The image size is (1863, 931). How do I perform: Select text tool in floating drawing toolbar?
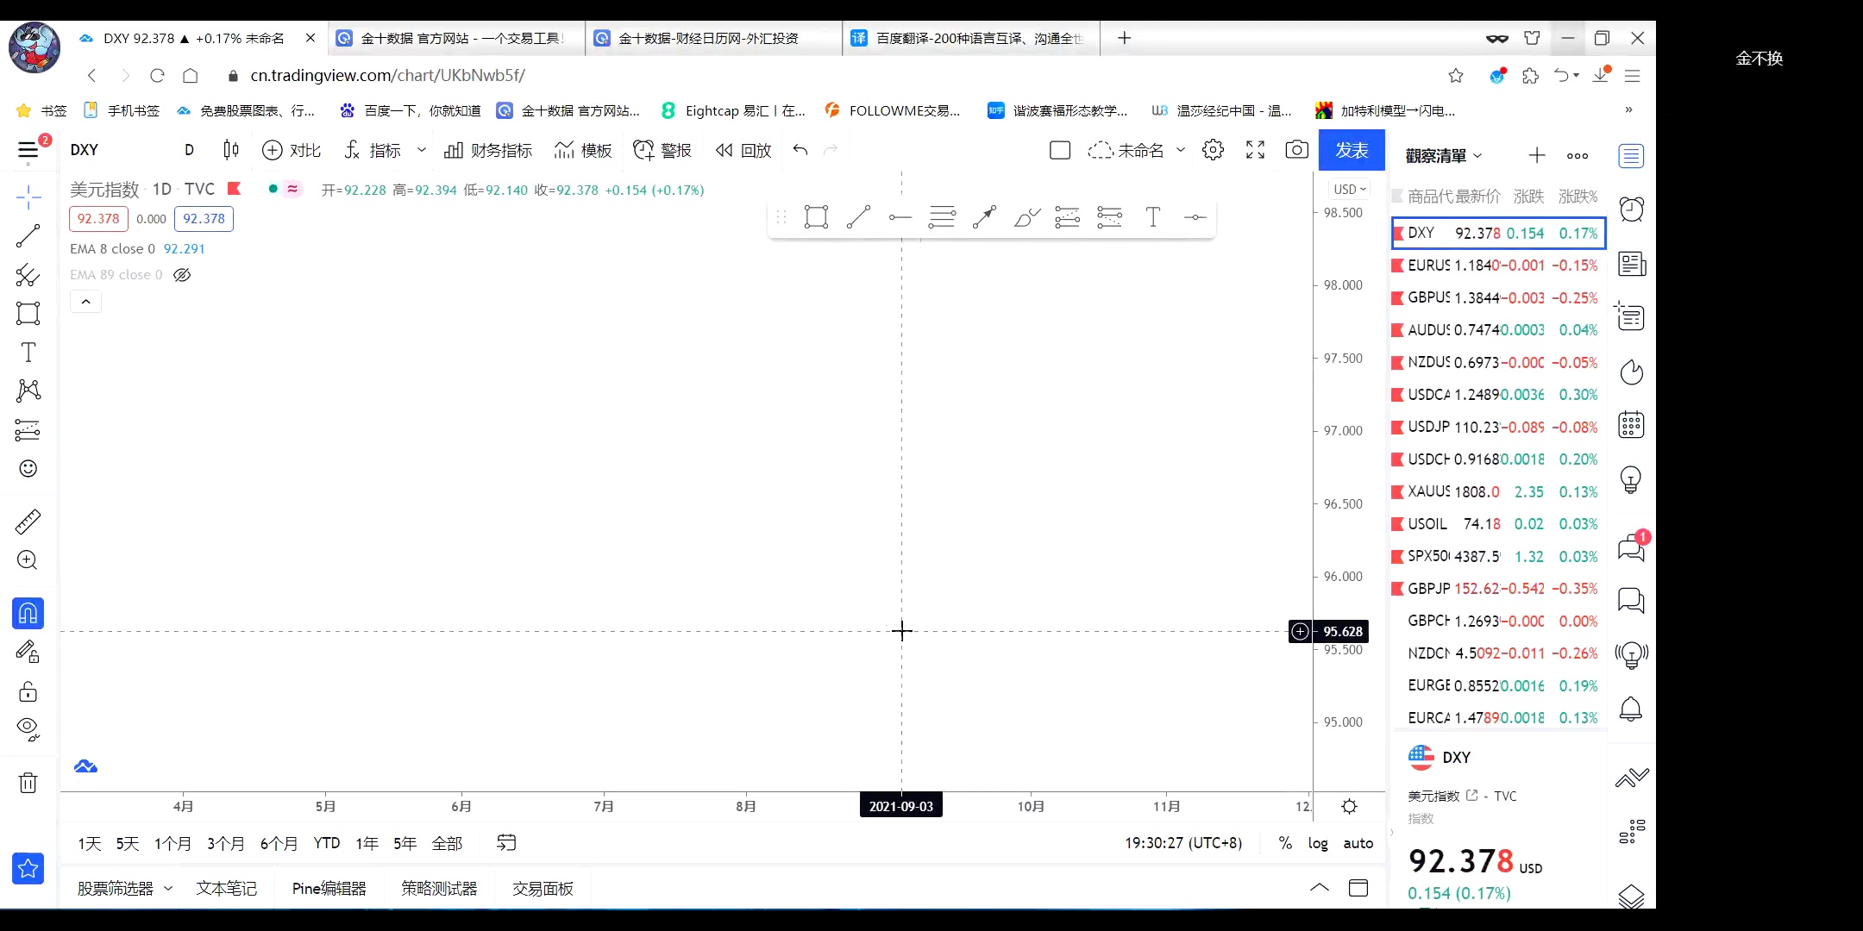click(x=1152, y=217)
